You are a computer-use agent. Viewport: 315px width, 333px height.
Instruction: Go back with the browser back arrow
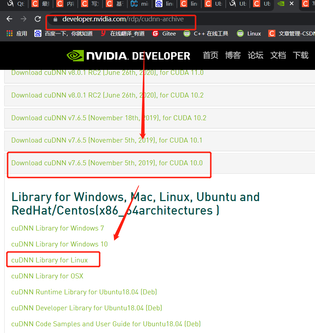10,19
